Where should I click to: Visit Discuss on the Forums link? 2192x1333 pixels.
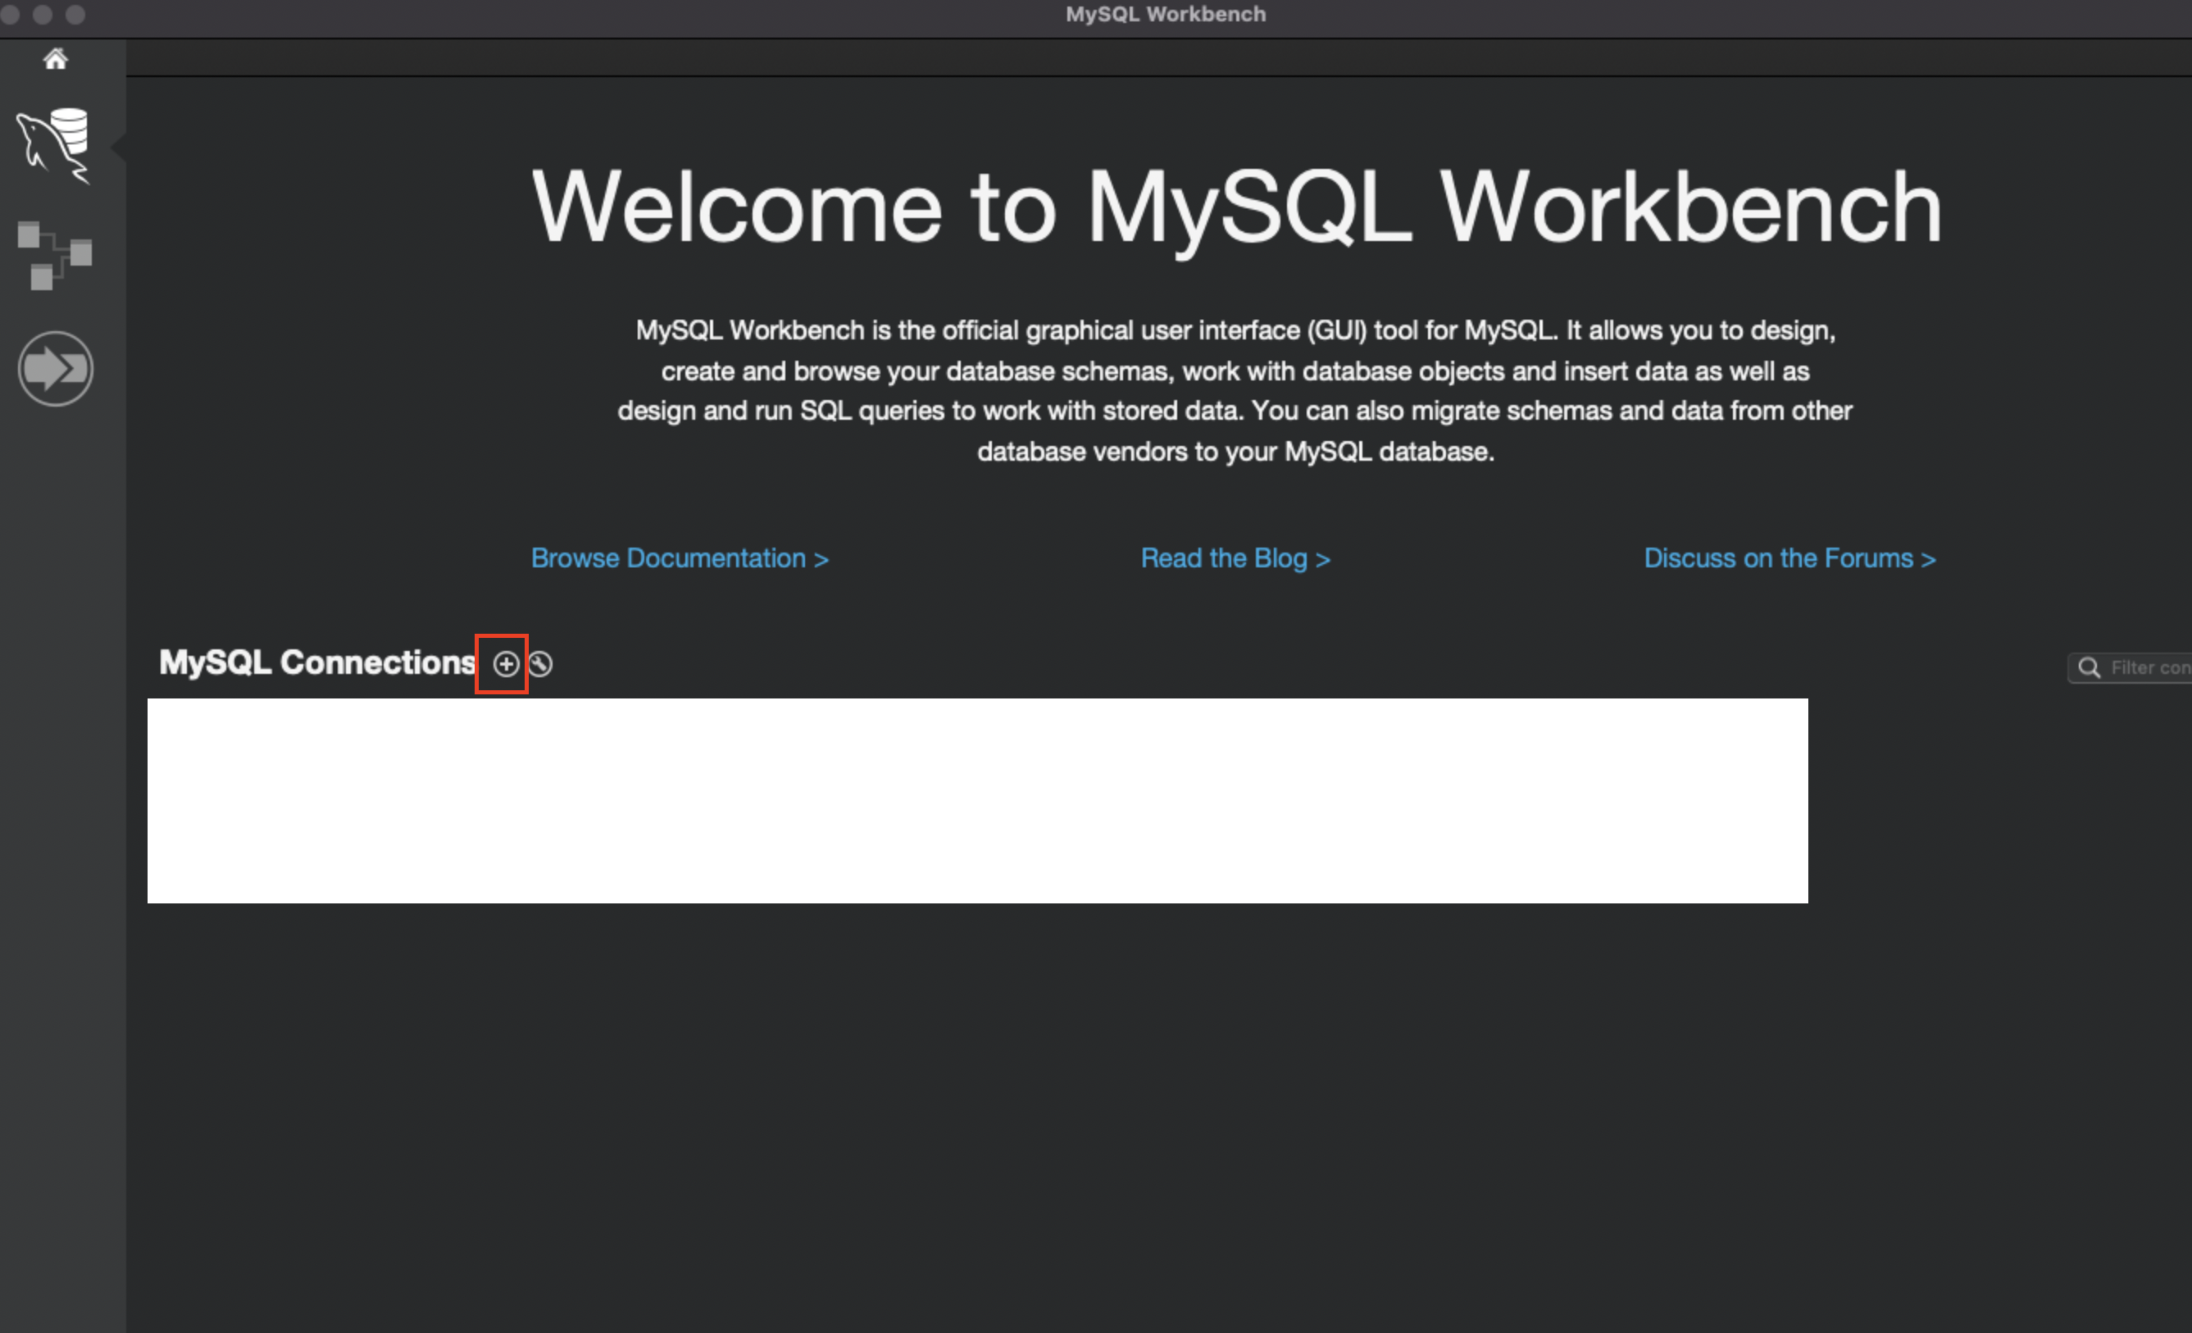pos(1789,558)
